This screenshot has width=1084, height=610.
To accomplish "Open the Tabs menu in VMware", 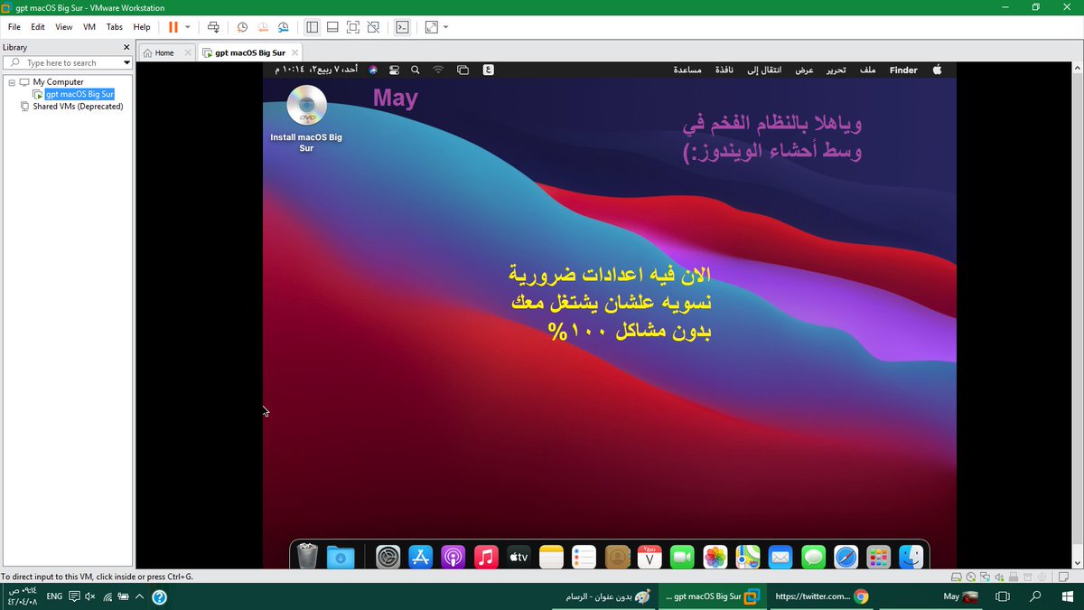I will click(115, 27).
